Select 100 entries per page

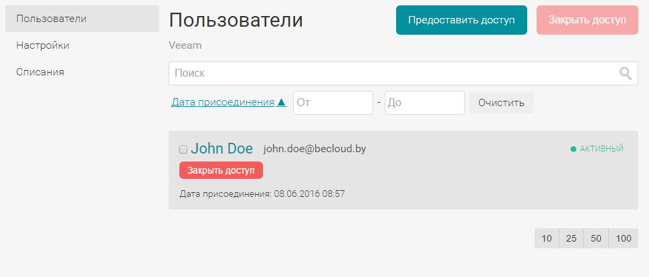[624, 238]
